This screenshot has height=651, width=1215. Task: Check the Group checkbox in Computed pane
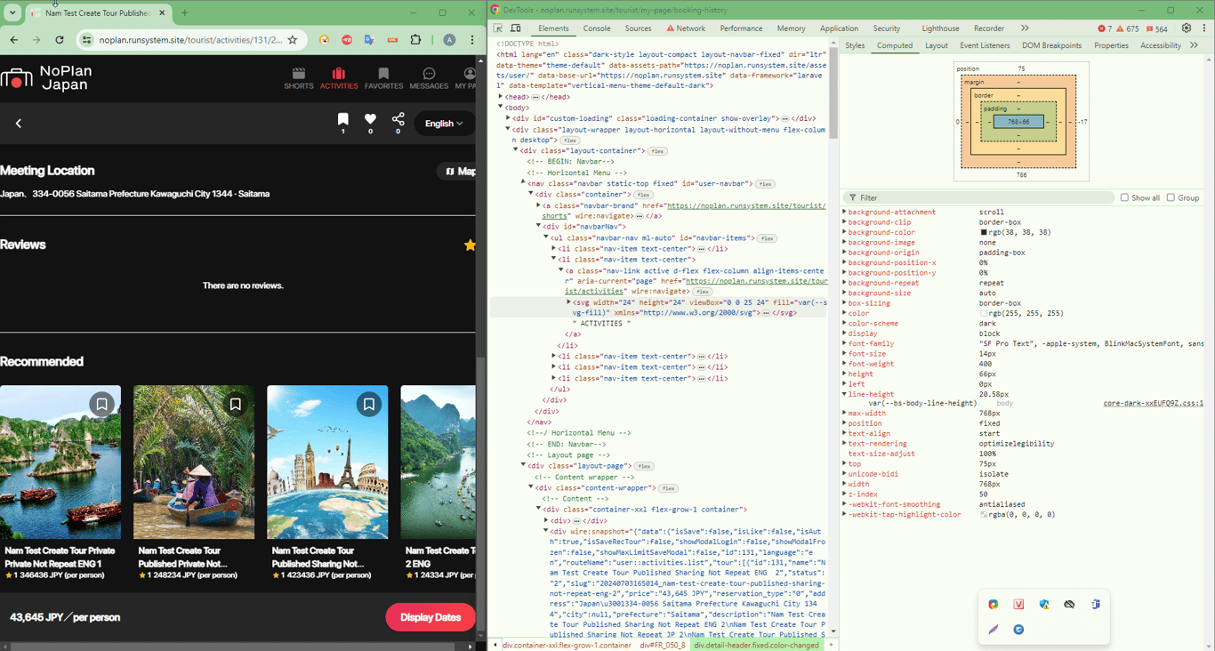click(x=1171, y=197)
